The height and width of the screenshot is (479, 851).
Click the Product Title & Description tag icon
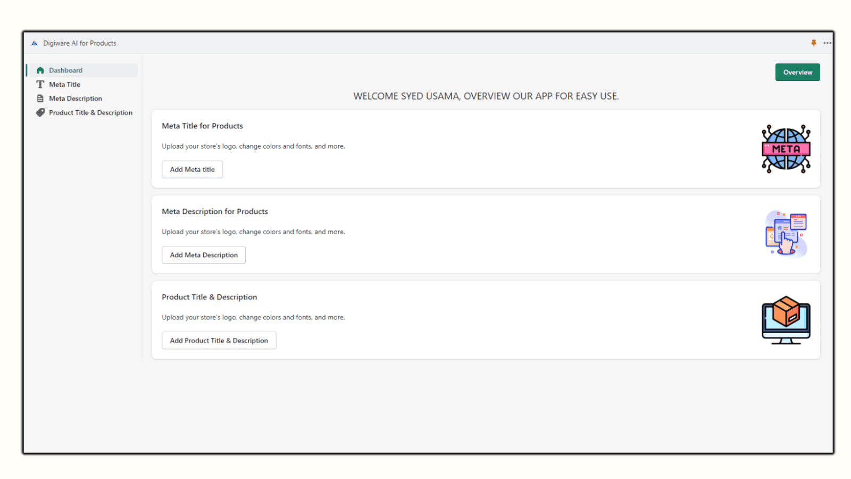coord(40,113)
